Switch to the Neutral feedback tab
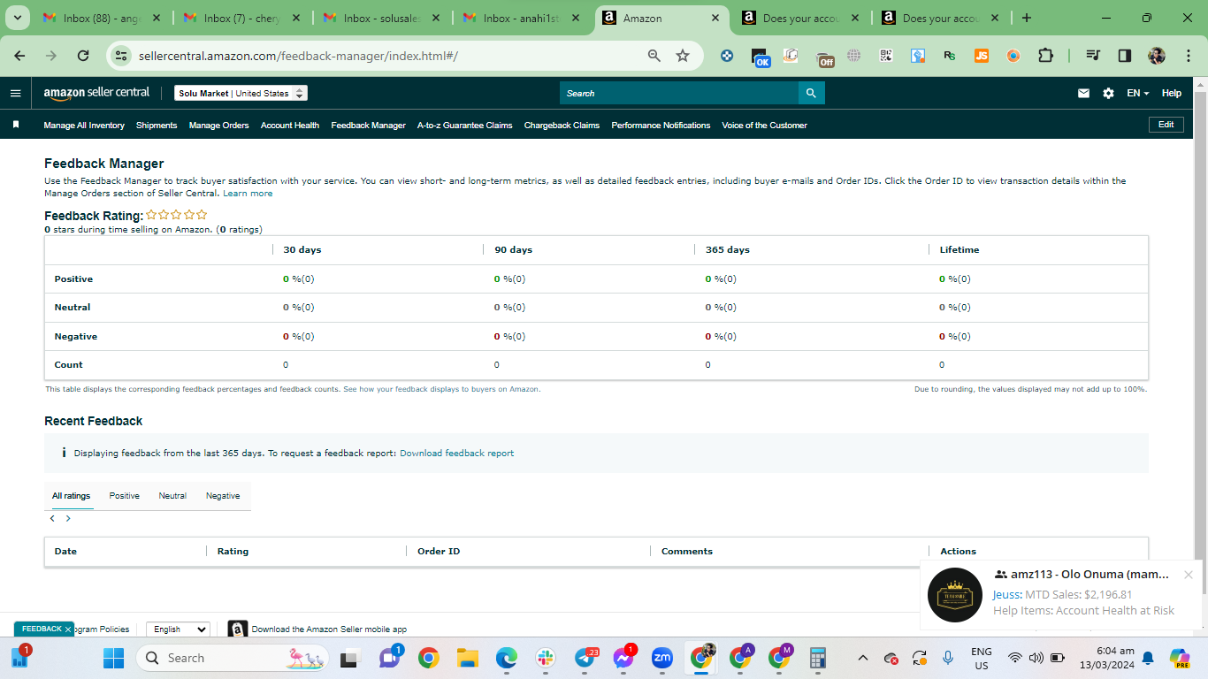Image resolution: width=1208 pixels, height=679 pixels. pos(172,496)
